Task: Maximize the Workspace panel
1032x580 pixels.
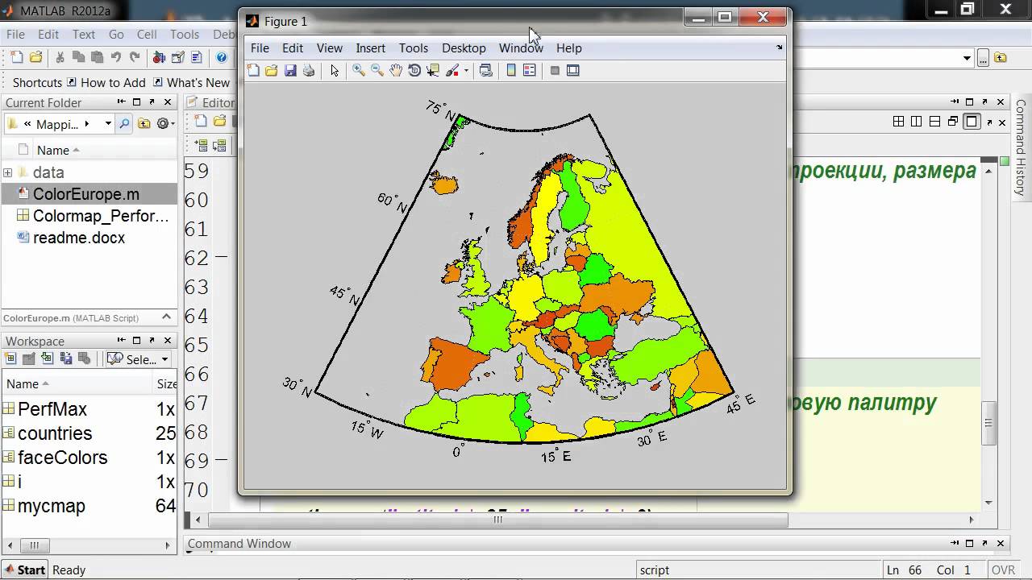Action: click(x=137, y=341)
